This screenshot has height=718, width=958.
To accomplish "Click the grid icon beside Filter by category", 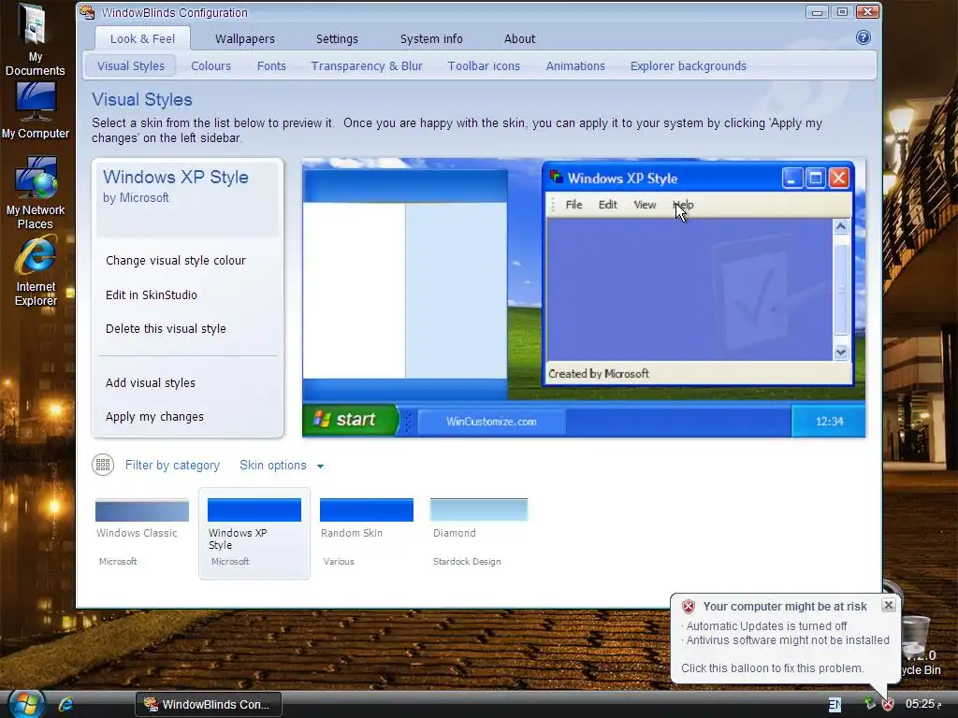I will [x=103, y=466].
